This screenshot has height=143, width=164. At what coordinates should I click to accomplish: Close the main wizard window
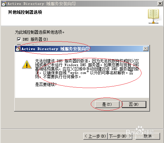[160, 4]
